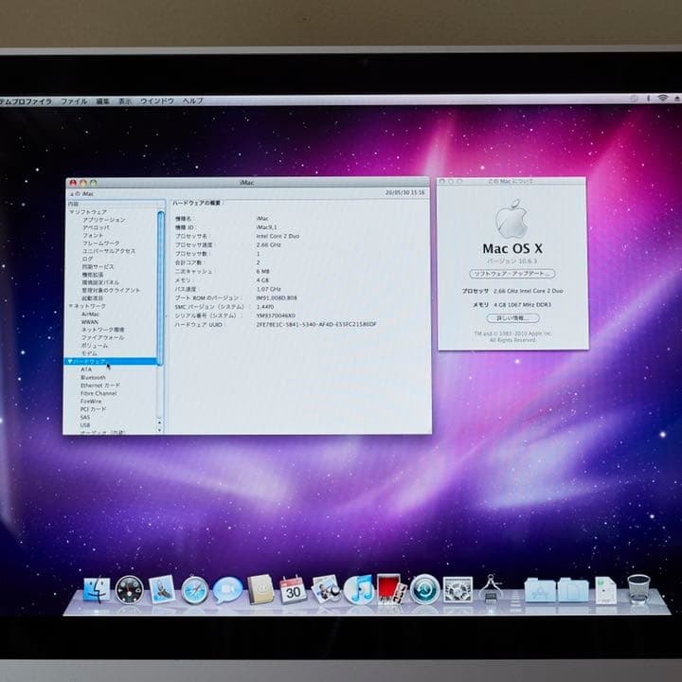Collapse the selected ハードウェア triangle
Screen dimensions: 682x682
pos(69,362)
